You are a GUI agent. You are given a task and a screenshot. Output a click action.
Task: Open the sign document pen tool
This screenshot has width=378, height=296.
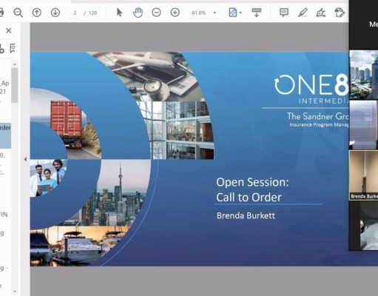tap(321, 13)
